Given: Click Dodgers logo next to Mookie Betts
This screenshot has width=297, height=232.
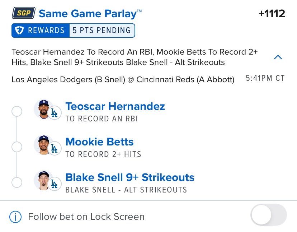Looking at the screenshot, I should click(x=54, y=148).
